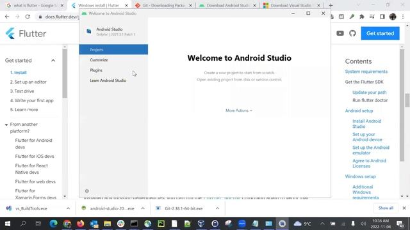410x230 pixels.
Task: Open Firefox from the taskbar
Action: 81,224
